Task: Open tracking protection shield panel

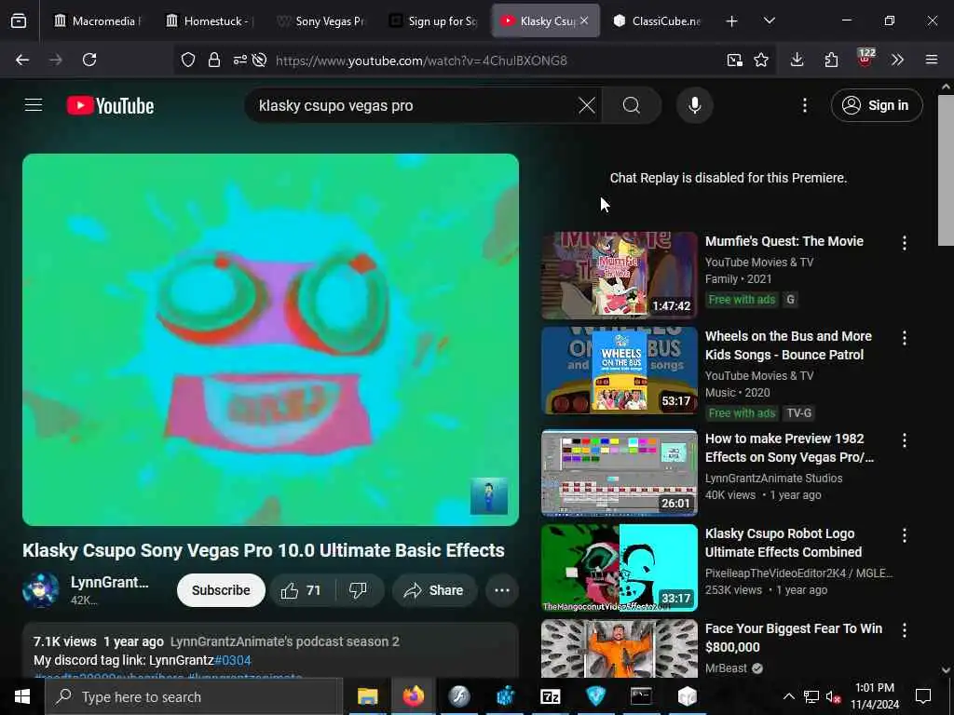Action: pyautogui.click(x=188, y=60)
